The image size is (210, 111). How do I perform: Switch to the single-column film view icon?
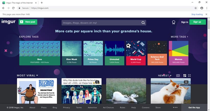178,76
